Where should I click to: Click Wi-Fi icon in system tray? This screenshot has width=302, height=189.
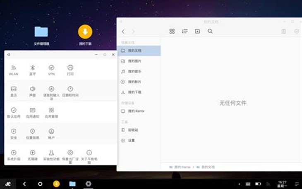(268, 184)
